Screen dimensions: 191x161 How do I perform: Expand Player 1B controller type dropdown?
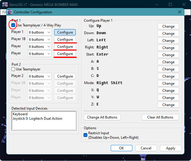40,40
